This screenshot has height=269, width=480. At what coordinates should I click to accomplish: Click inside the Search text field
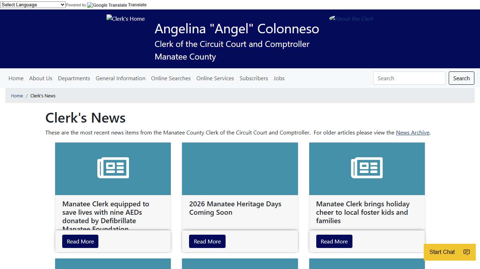pyautogui.click(x=409, y=78)
